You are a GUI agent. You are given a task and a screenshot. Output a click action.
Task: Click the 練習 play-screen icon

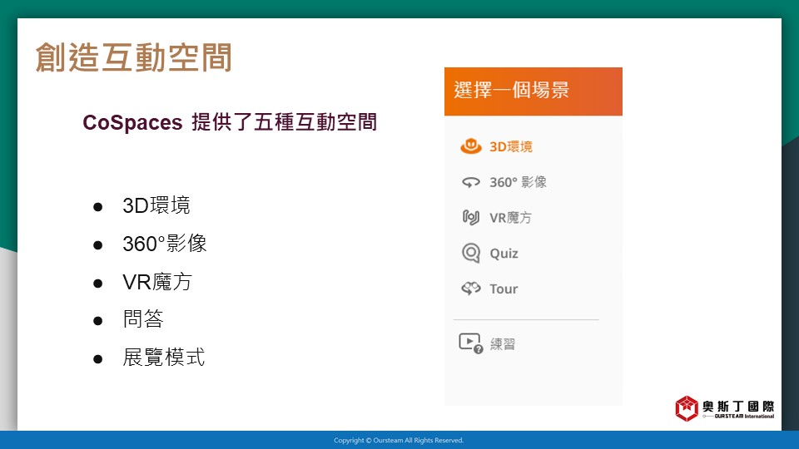[x=471, y=343]
